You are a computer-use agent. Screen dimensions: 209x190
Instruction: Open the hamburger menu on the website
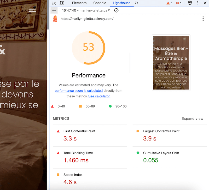32,9
